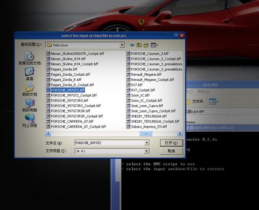The width and height of the screenshot is (259, 210).
Task: Expand the Vehicles look-in folder dropdown
Action: (122, 45)
